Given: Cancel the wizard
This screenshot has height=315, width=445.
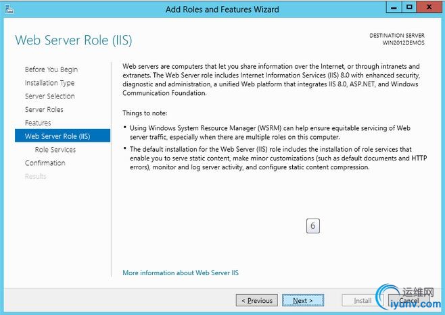Looking at the screenshot, I should (408, 300).
